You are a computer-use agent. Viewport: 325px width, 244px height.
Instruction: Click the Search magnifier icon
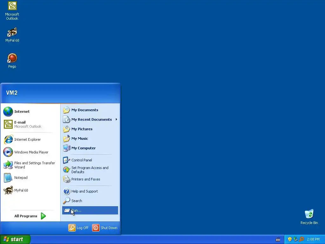(x=67, y=201)
